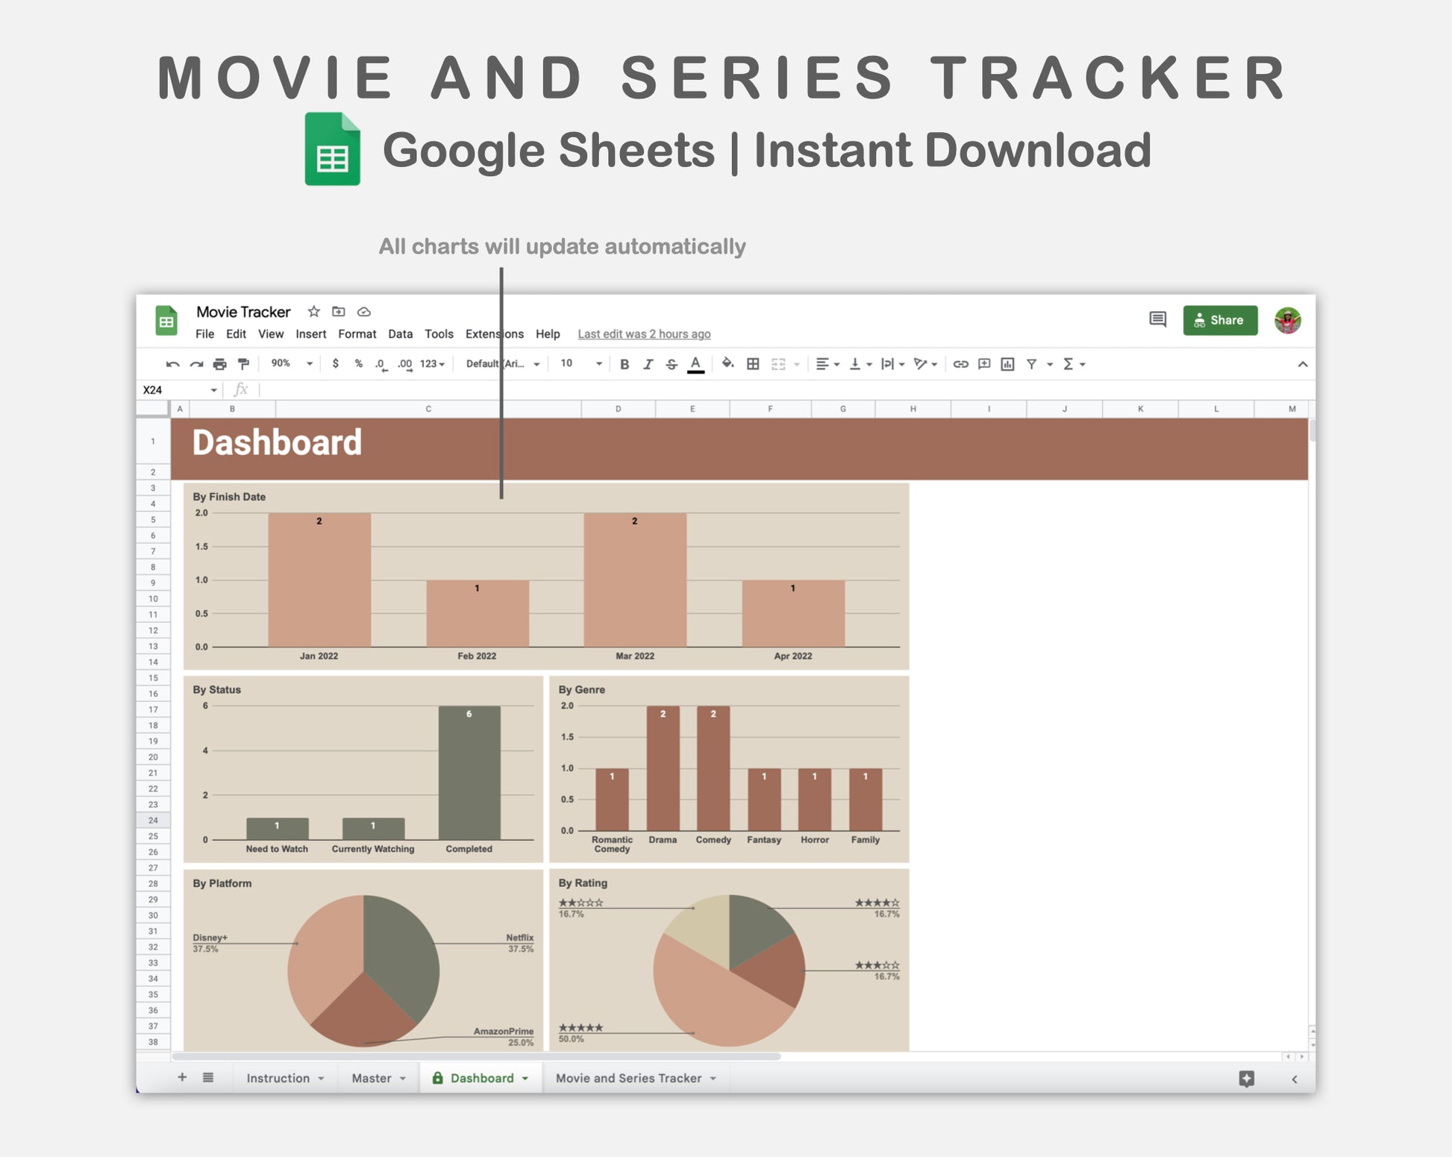The image size is (1452, 1157).
Task: Open the Format menu
Action: click(357, 334)
